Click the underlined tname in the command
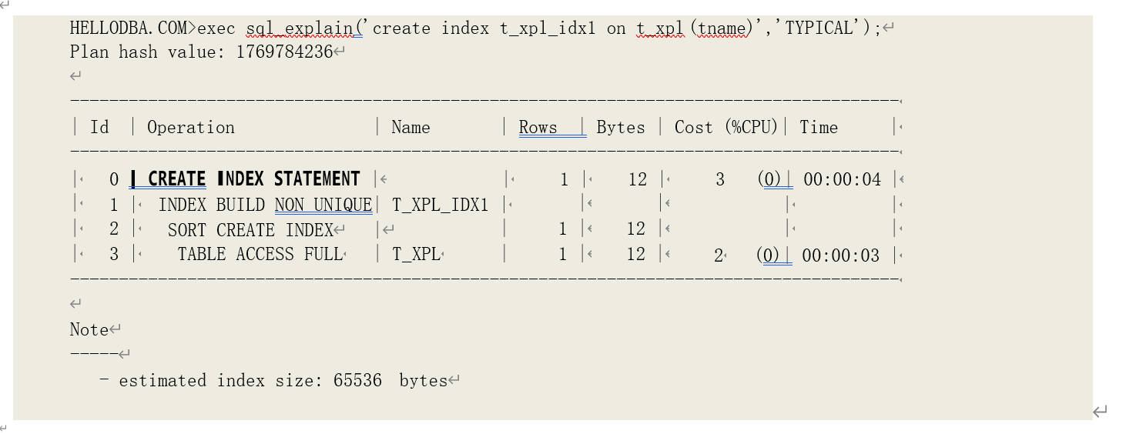The width and height of the screenshot is (1126, 434). (722, 28)
